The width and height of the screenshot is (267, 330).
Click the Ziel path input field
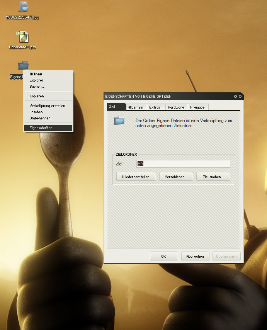coord(183,164)
